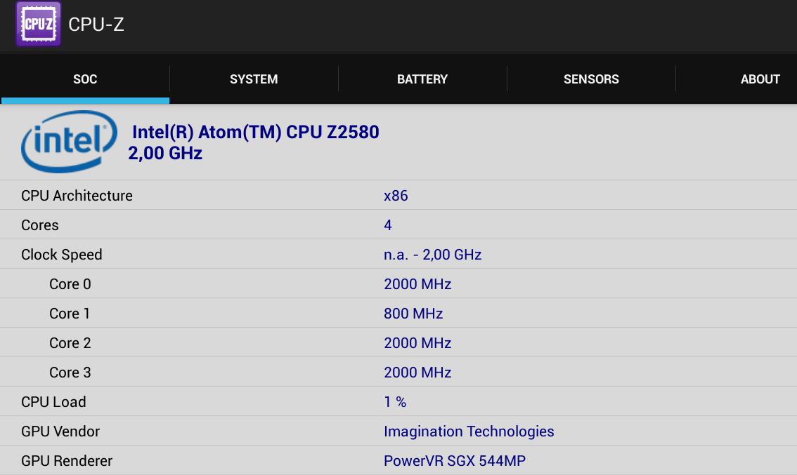Click the Core 3 row
This screenshot has width=797, height=475.
coord(398,373)
